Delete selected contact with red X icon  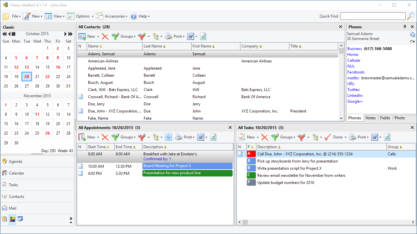click(105, 36)
